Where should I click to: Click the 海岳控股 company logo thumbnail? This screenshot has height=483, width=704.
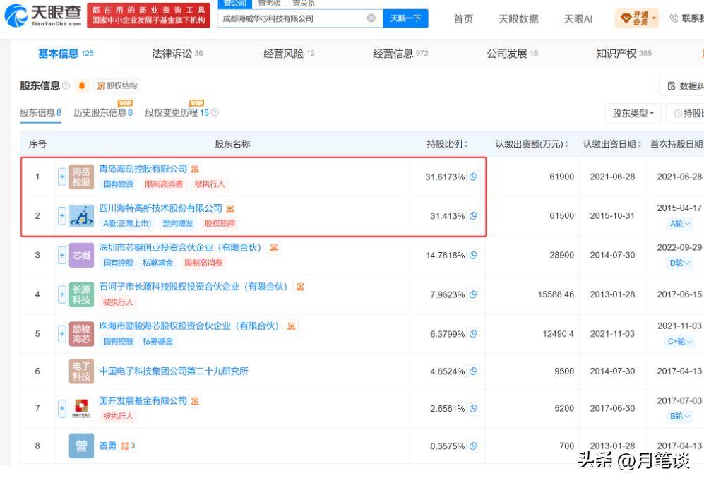[x=81, y=177]
